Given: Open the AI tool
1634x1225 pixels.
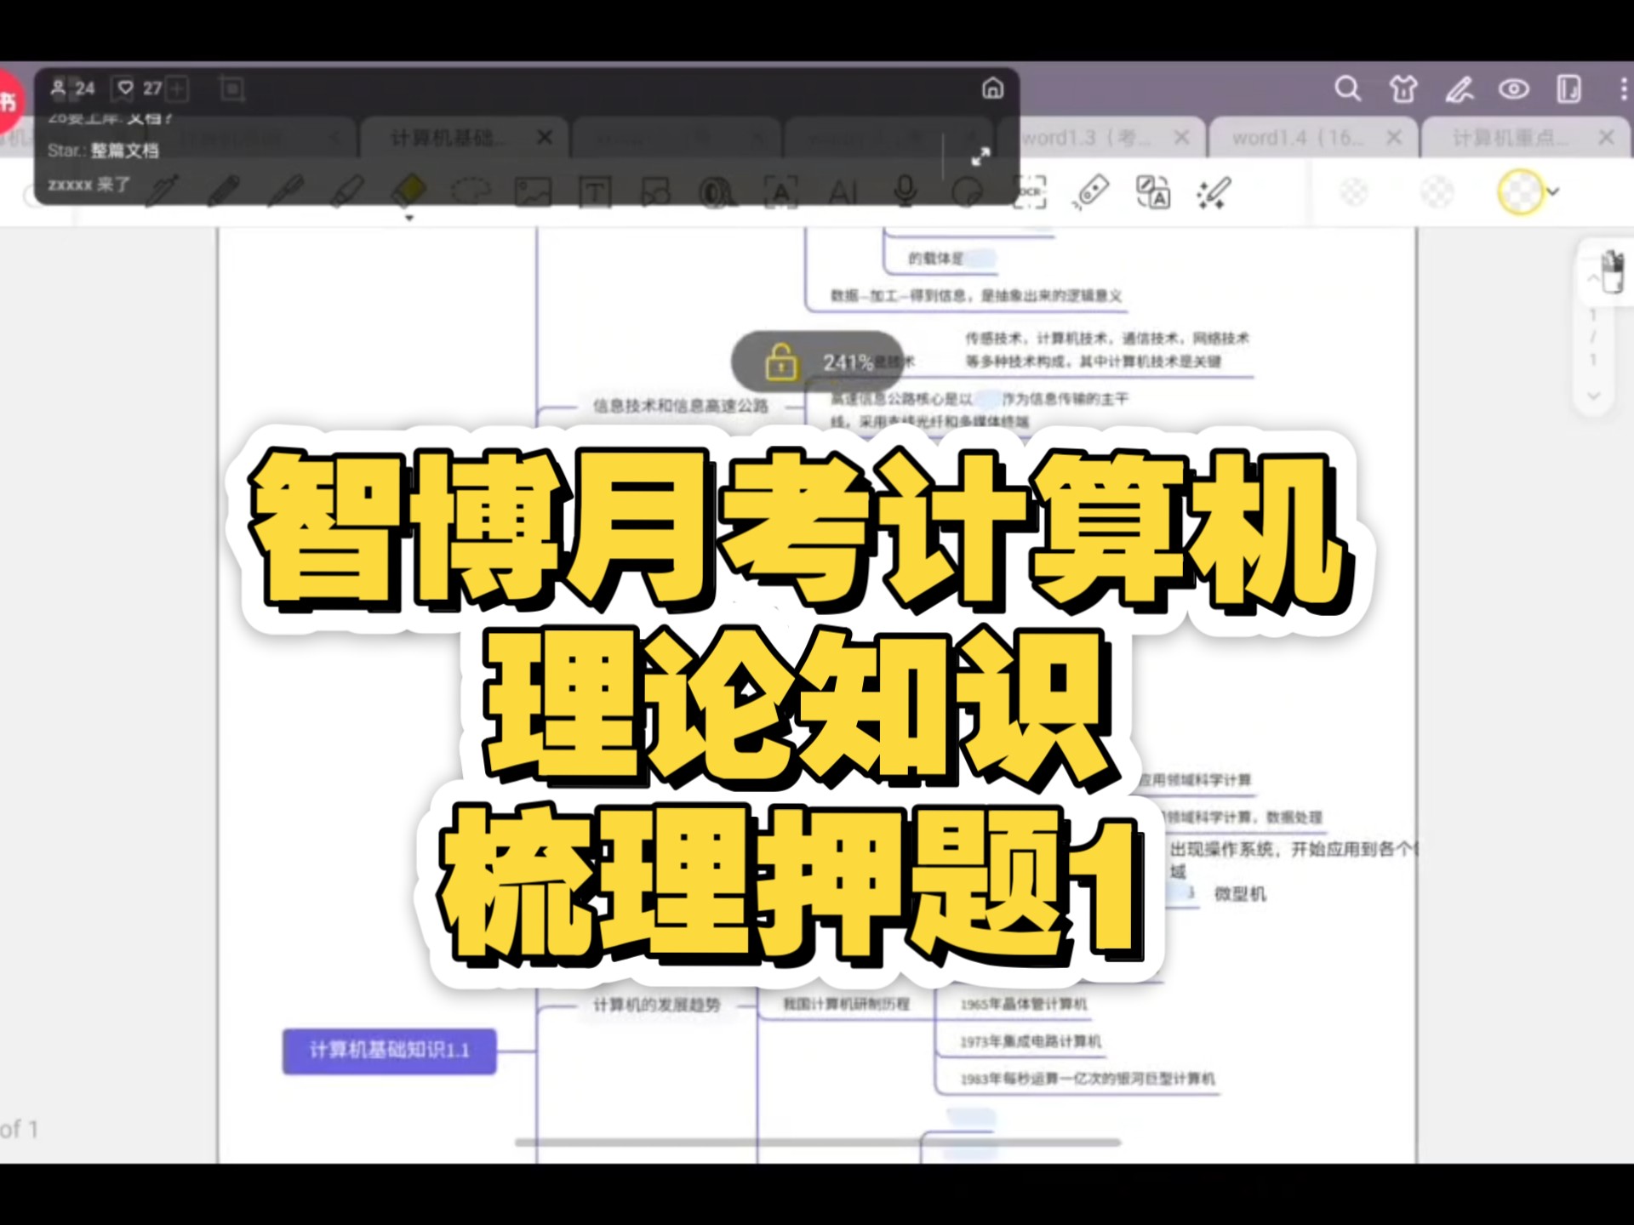Looking at the screenshot, I should point(843,192).
